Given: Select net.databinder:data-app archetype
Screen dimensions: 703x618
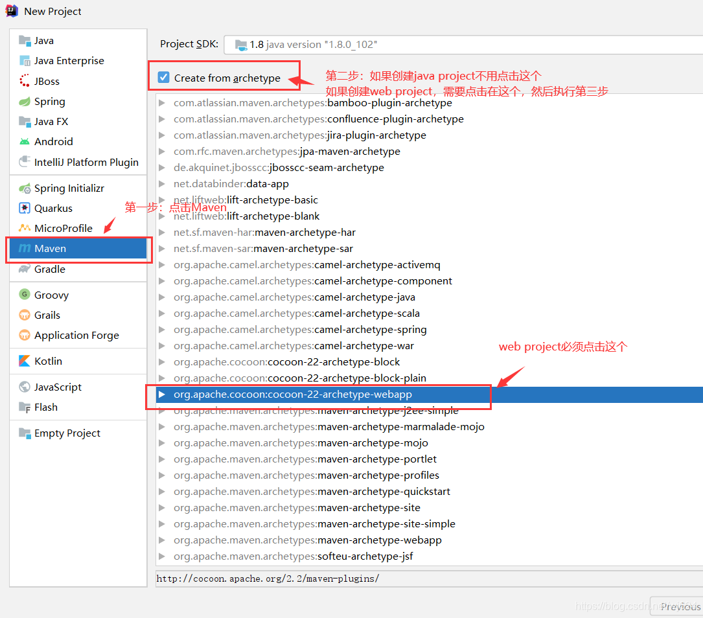Looking at the screenshot, I should [x=231, y=183].
